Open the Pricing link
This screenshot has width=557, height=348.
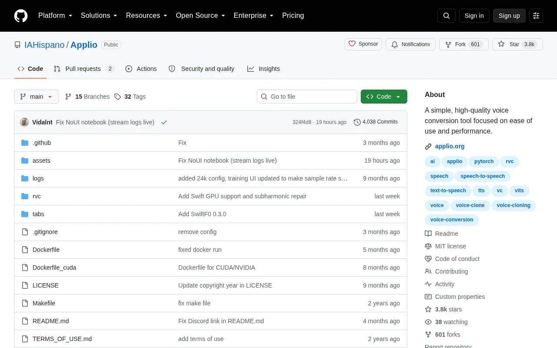pos(293,16)
